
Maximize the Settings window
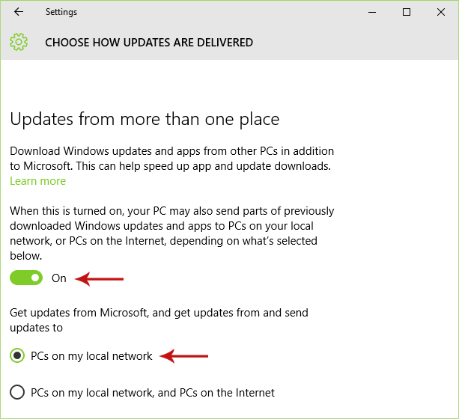pyautogui.click(x=407, y=12)
